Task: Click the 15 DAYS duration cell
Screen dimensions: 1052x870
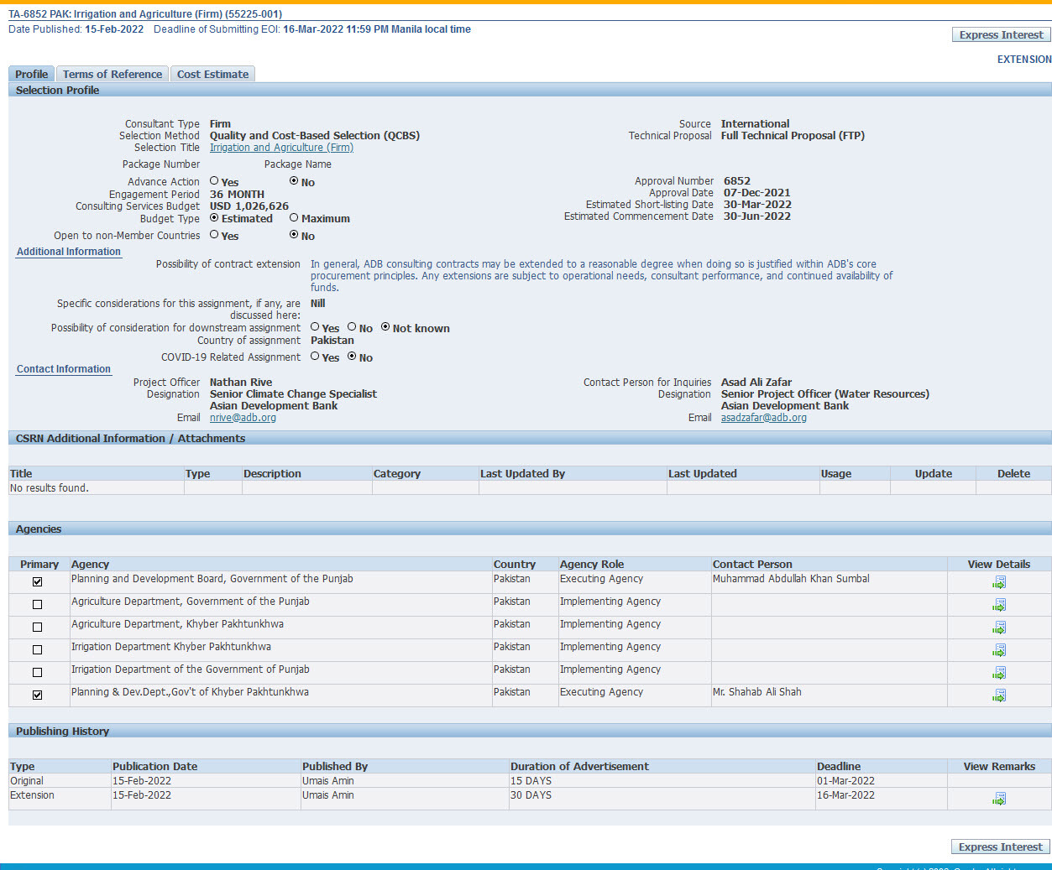Action: click(531, 781)
